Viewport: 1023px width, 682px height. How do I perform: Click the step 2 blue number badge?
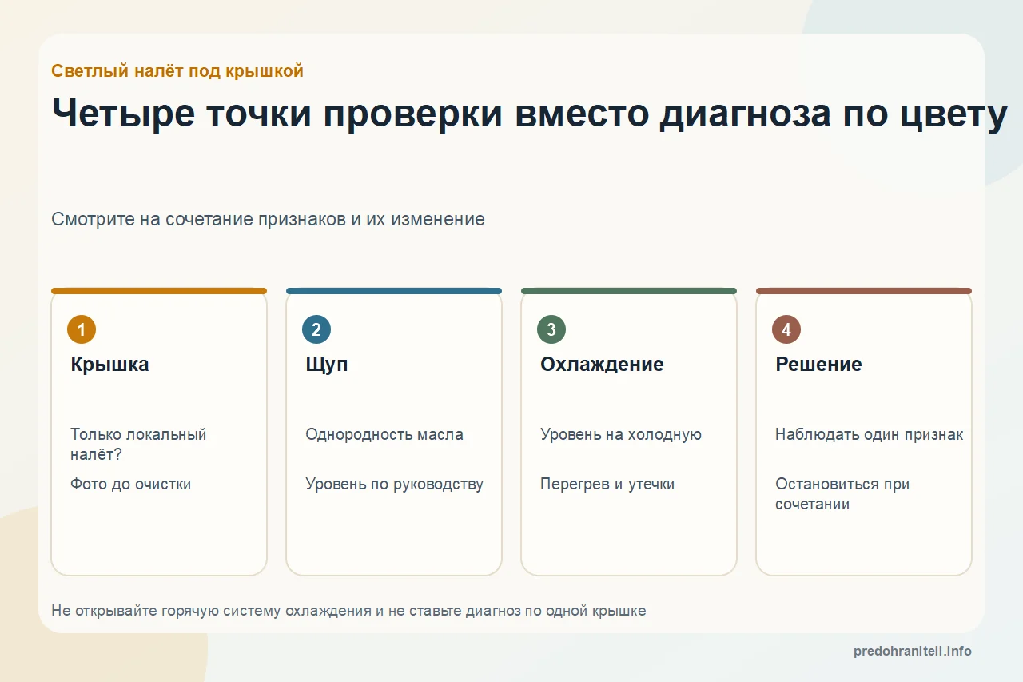point(316,329)
